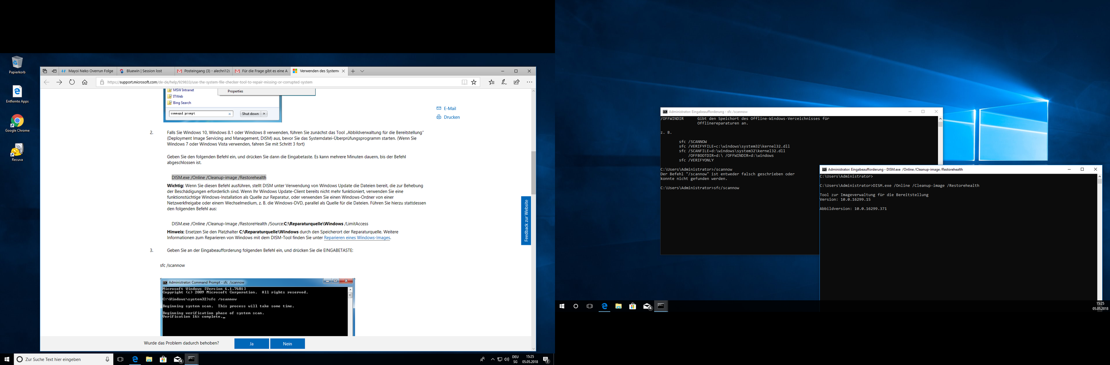Go forward in Edge browser
Viewport: 1110px width, 365px height.
click(x=59, y=82)
